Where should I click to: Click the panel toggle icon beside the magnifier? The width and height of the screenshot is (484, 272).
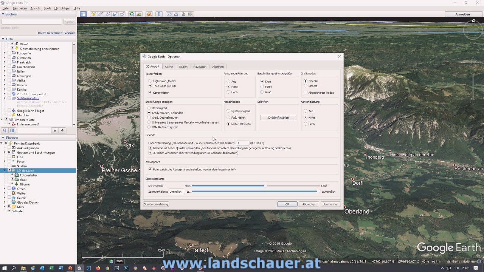(x=12, y=130)
